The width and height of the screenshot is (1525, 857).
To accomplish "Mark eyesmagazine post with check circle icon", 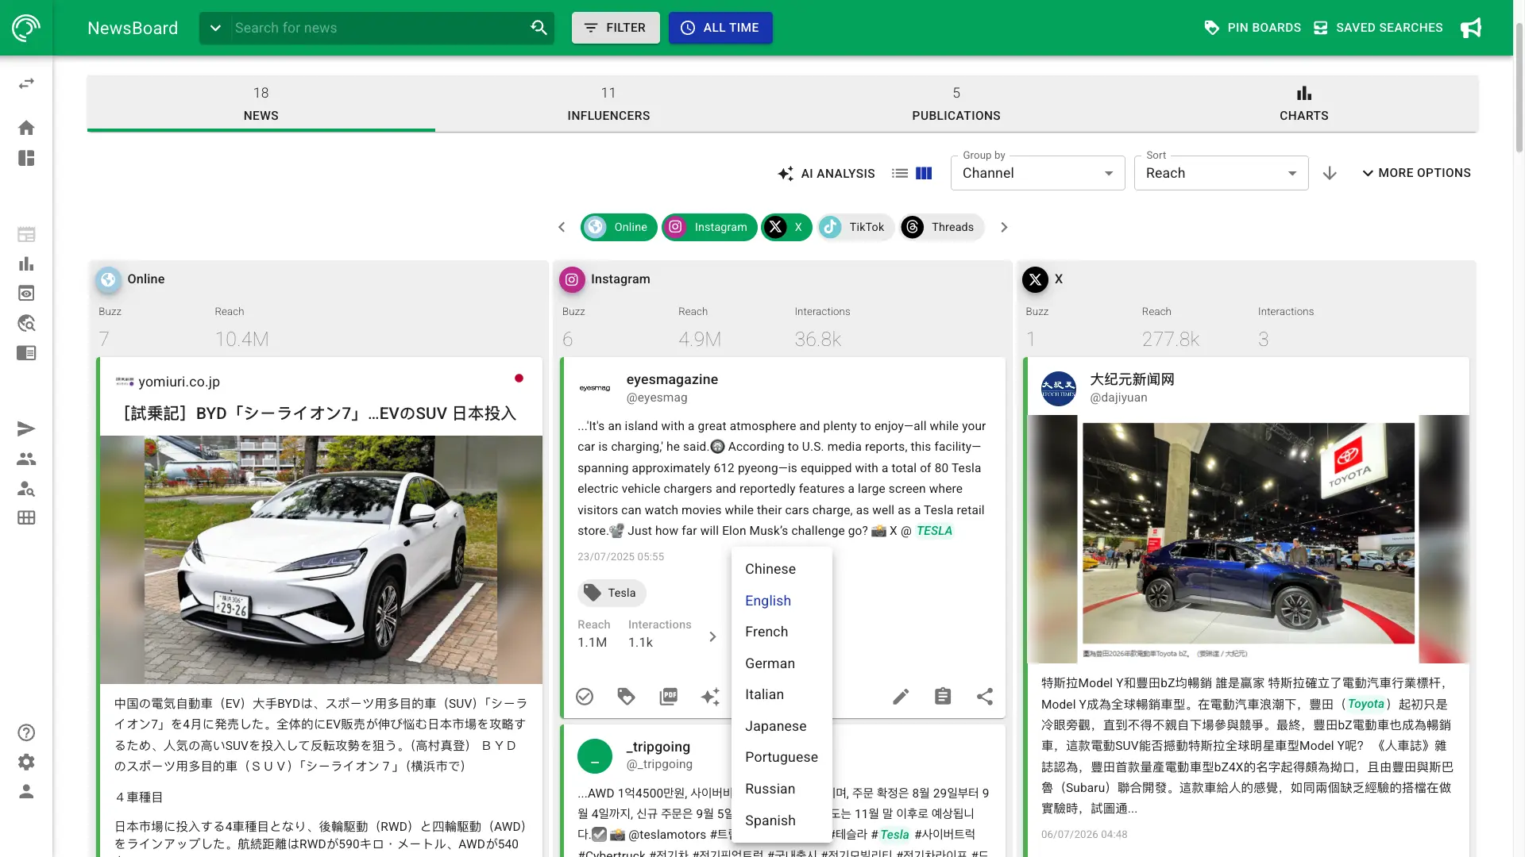I will click(585, 697).
